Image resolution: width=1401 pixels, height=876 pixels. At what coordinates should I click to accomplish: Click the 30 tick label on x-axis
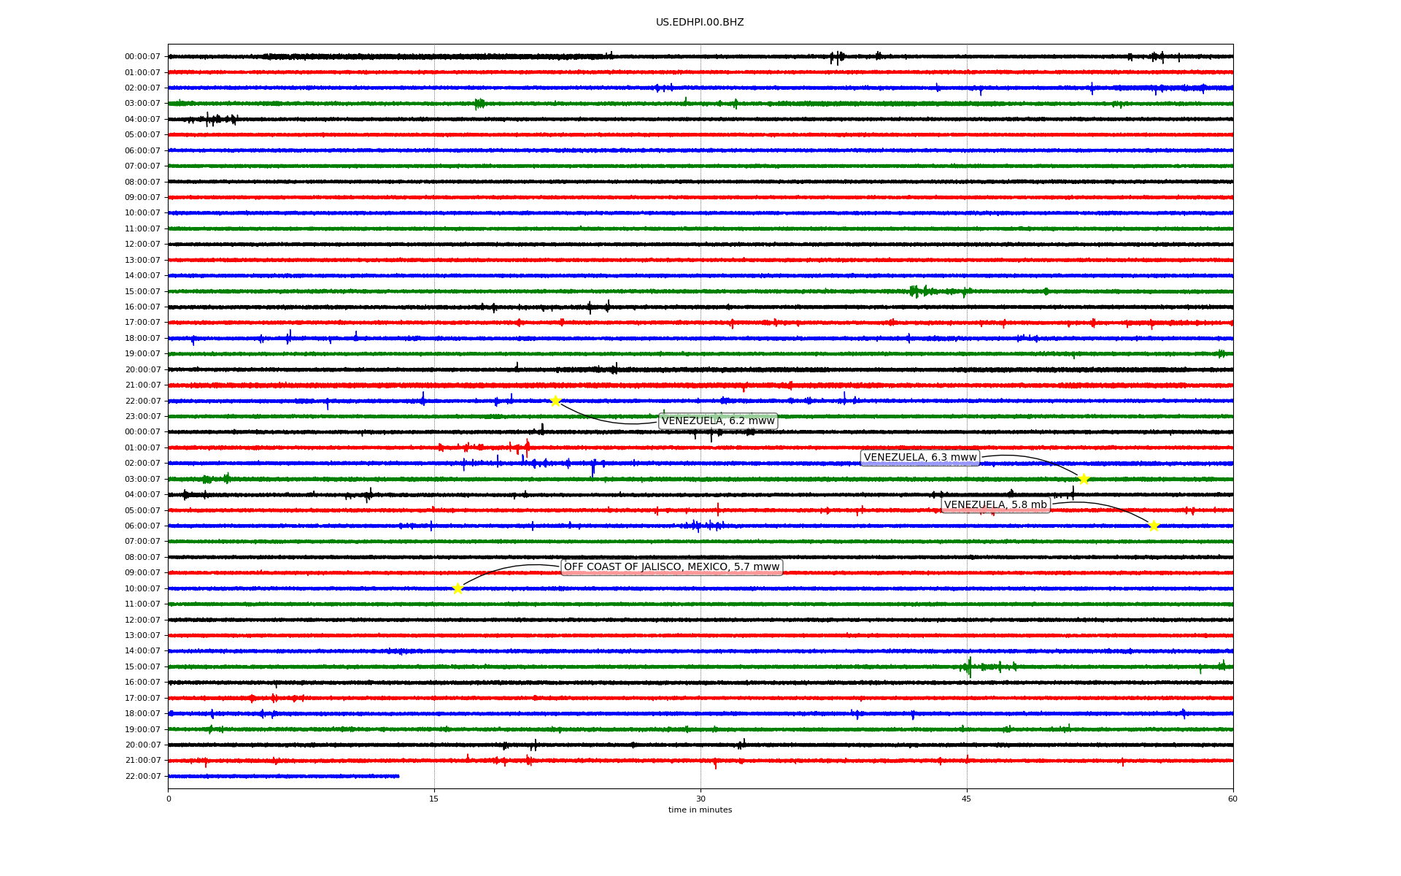[x=700, y=799]
